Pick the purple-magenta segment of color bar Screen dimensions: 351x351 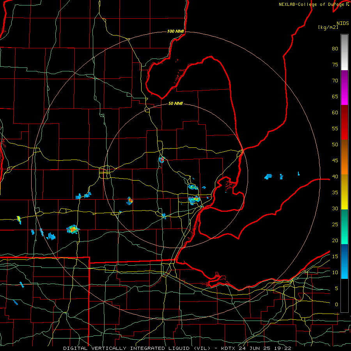pos(344,87)
